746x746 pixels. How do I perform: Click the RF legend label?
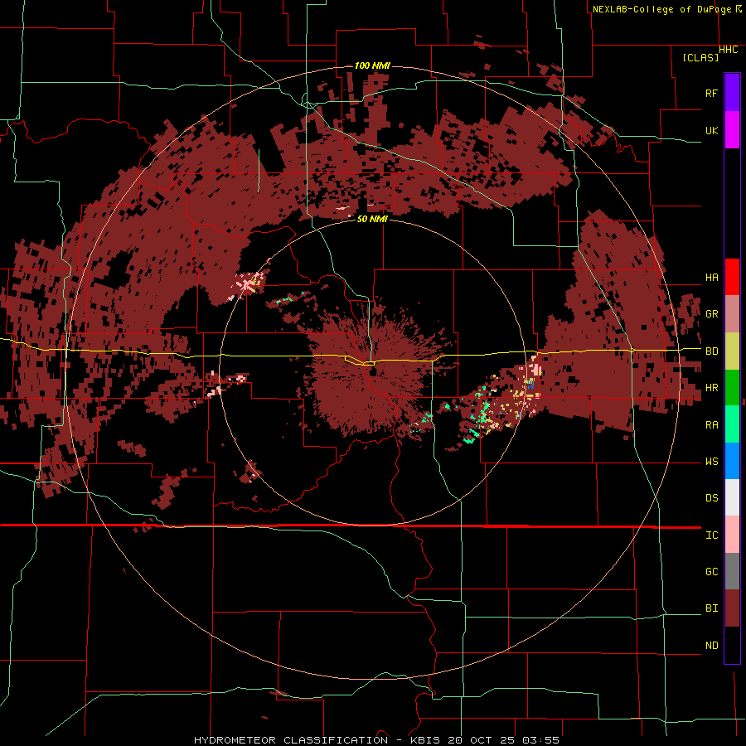(712, 93)
